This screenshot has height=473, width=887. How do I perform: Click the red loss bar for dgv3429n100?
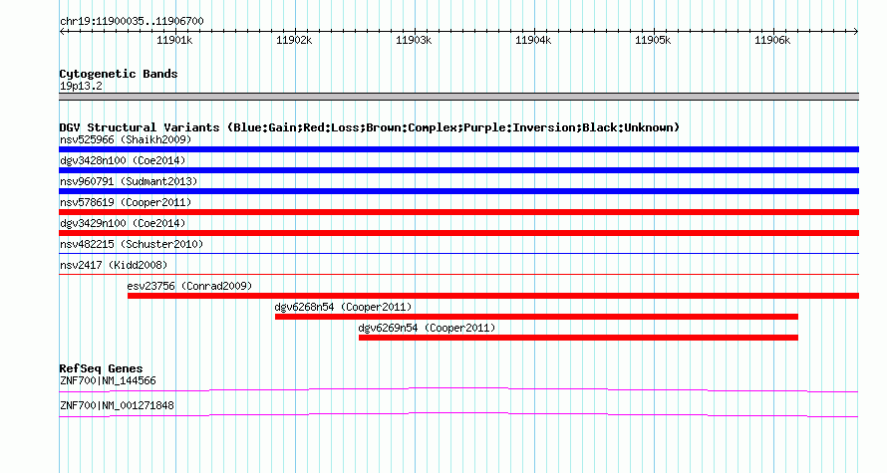458,233
